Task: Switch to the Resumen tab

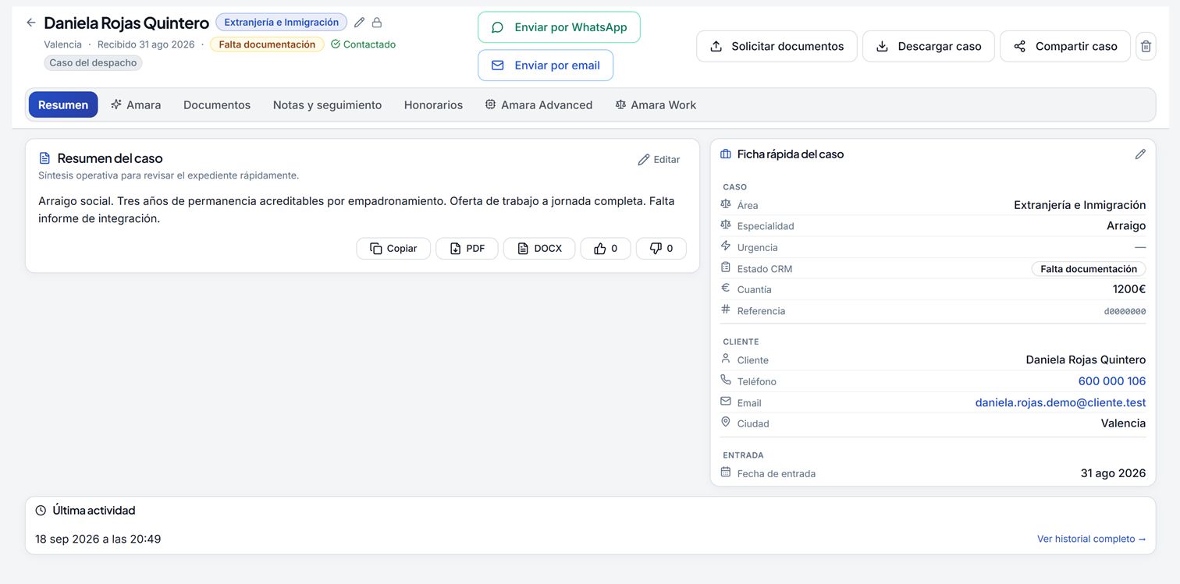Action: tap(63, 104)
